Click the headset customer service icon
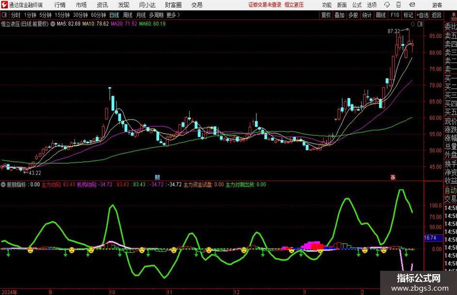Viewport: 457px width, 295px height. (387, 5)
